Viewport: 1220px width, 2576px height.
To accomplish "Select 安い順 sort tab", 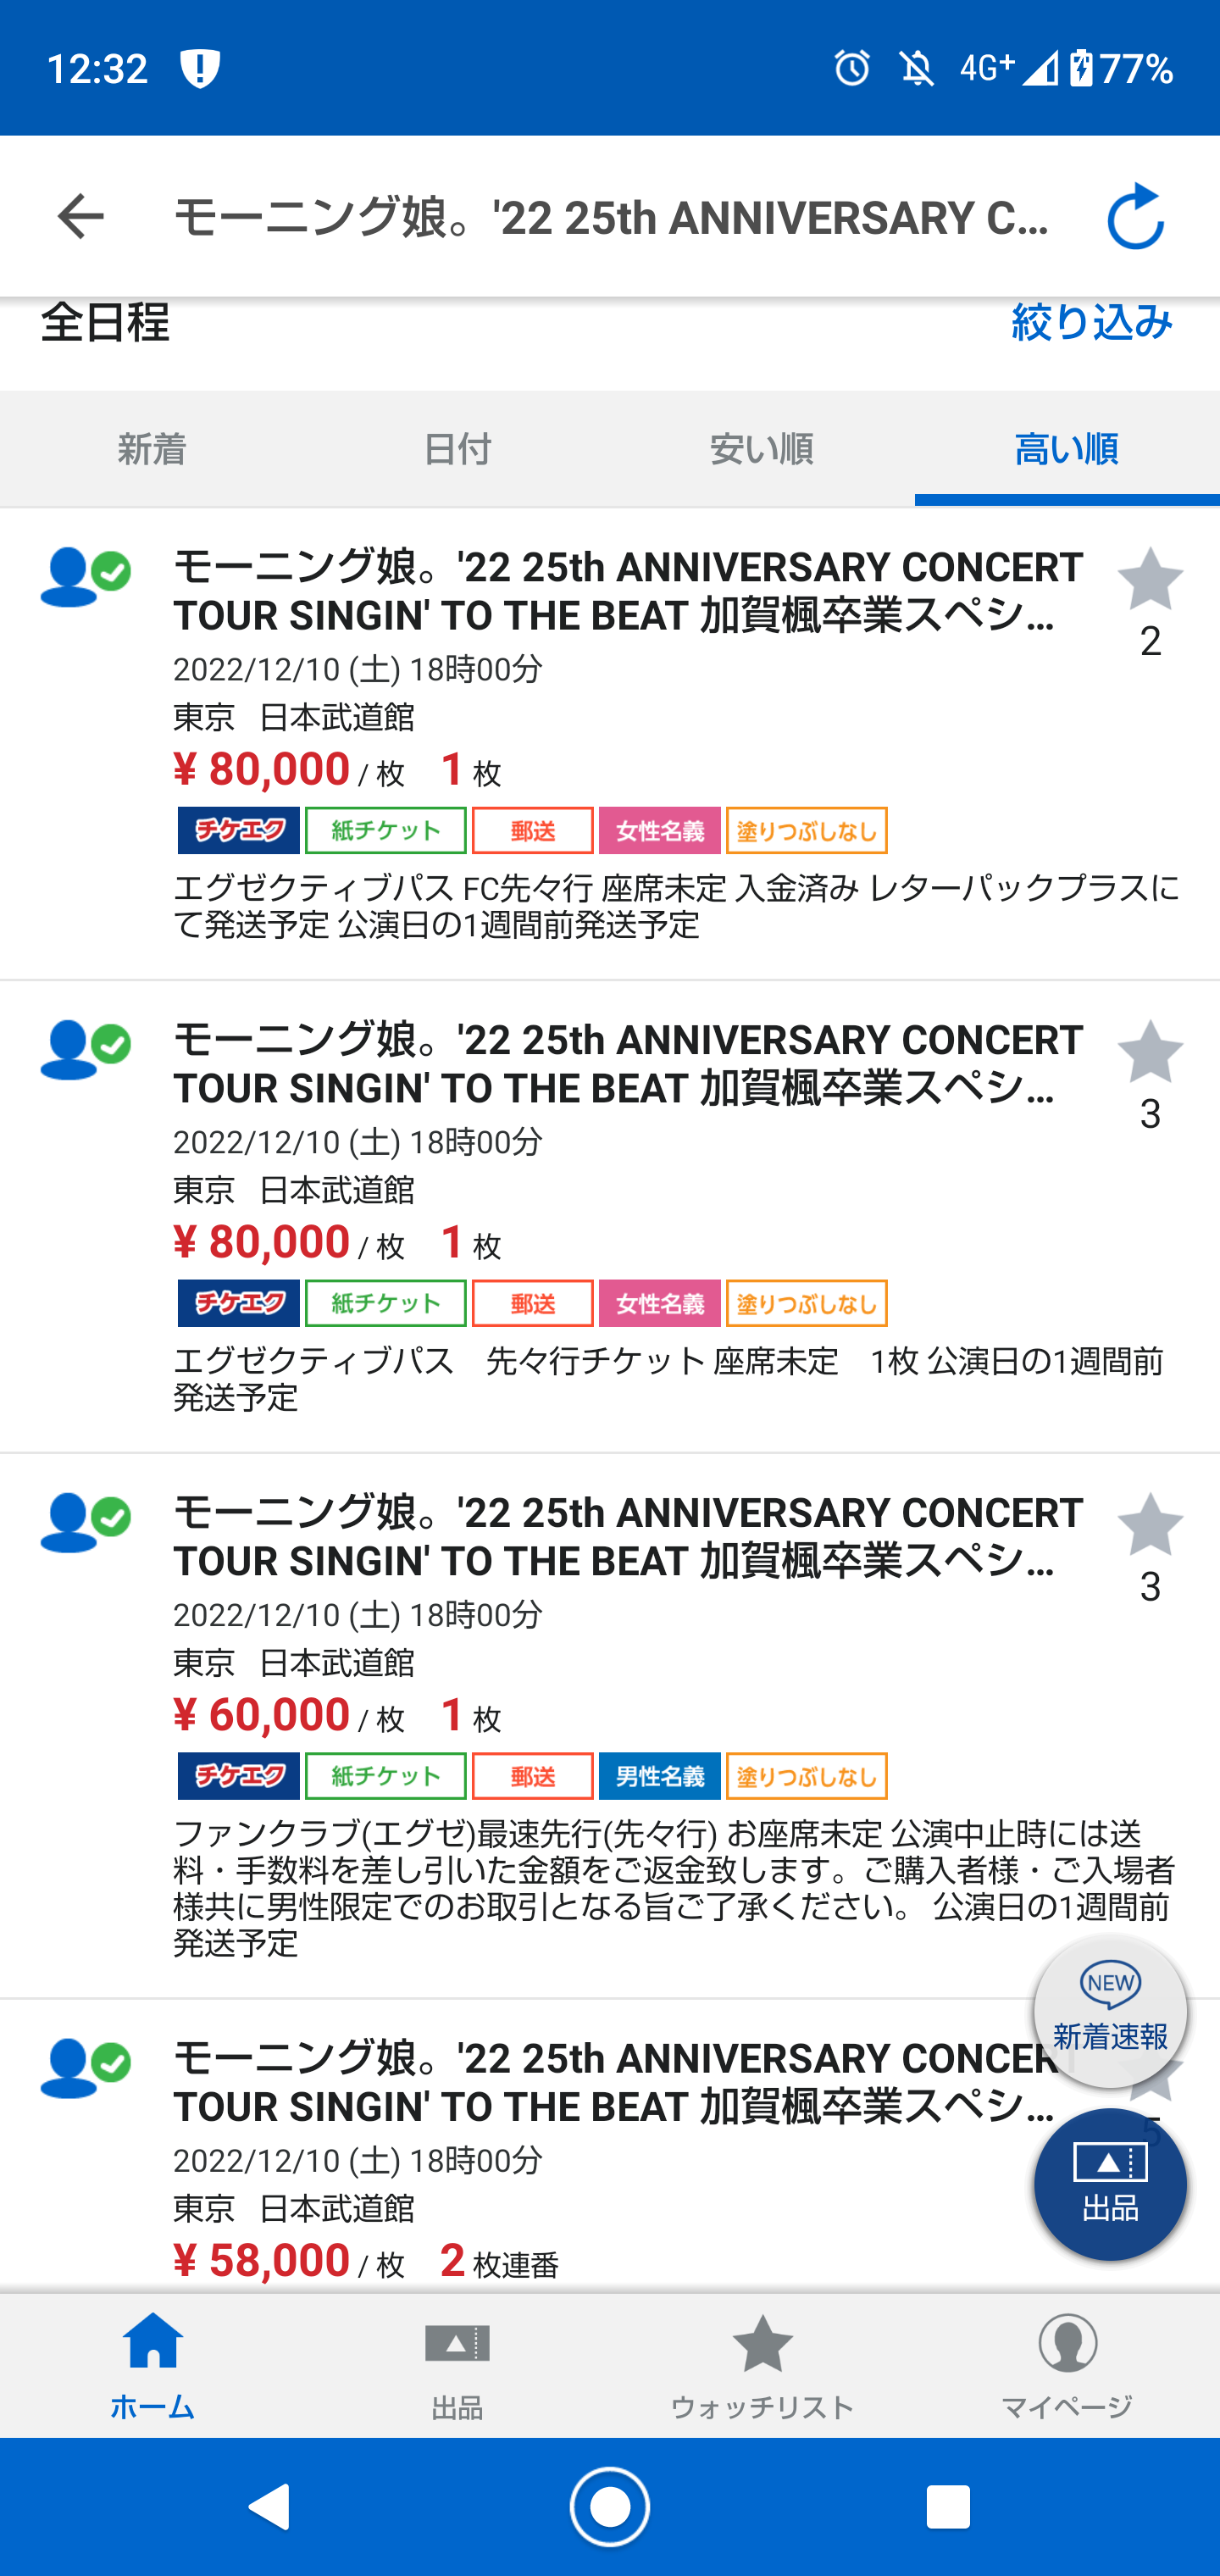I will click(762, 449).
